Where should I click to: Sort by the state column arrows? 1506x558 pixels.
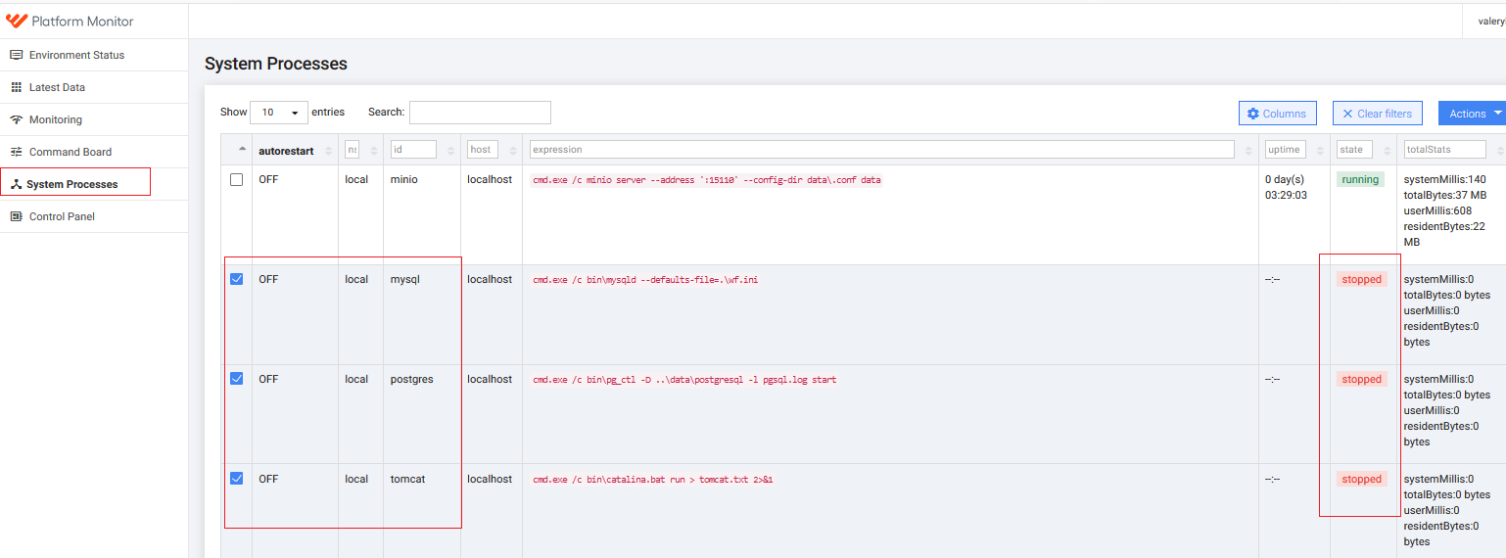coord(1387,151)
